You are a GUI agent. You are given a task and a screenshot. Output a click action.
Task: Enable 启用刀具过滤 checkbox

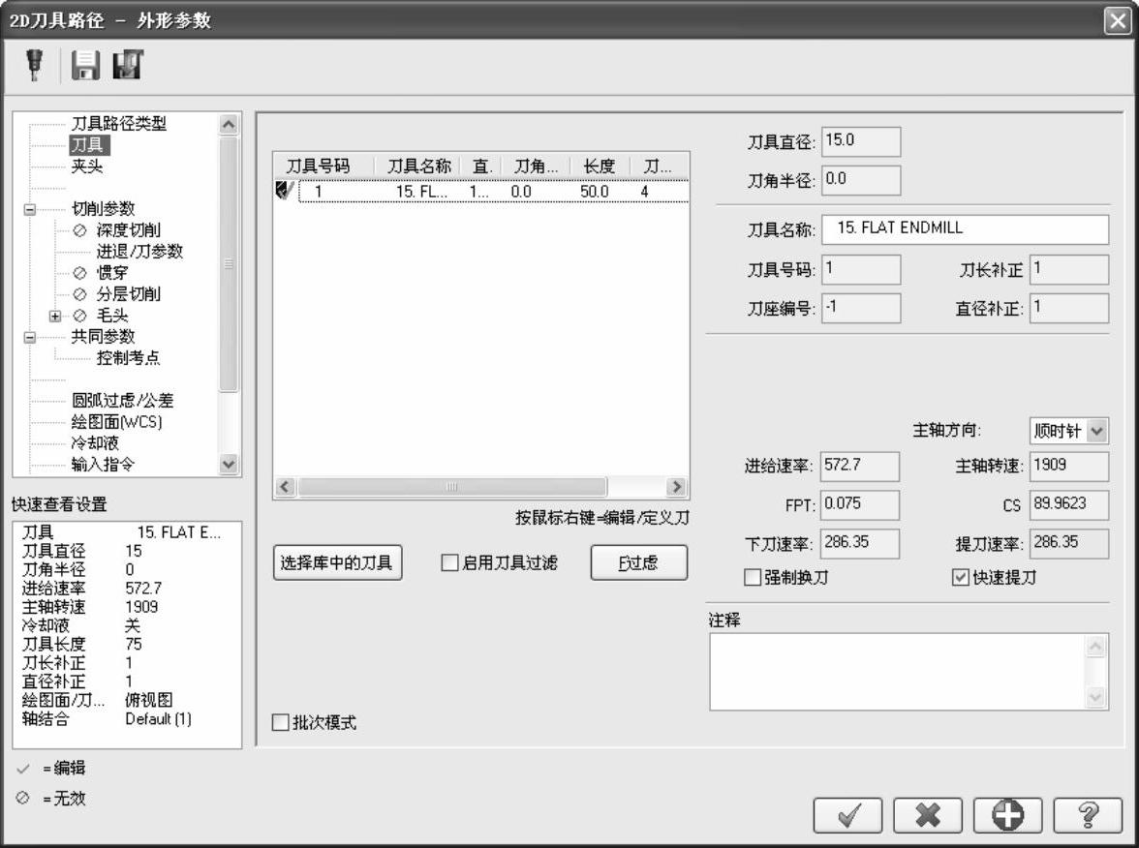449,562
